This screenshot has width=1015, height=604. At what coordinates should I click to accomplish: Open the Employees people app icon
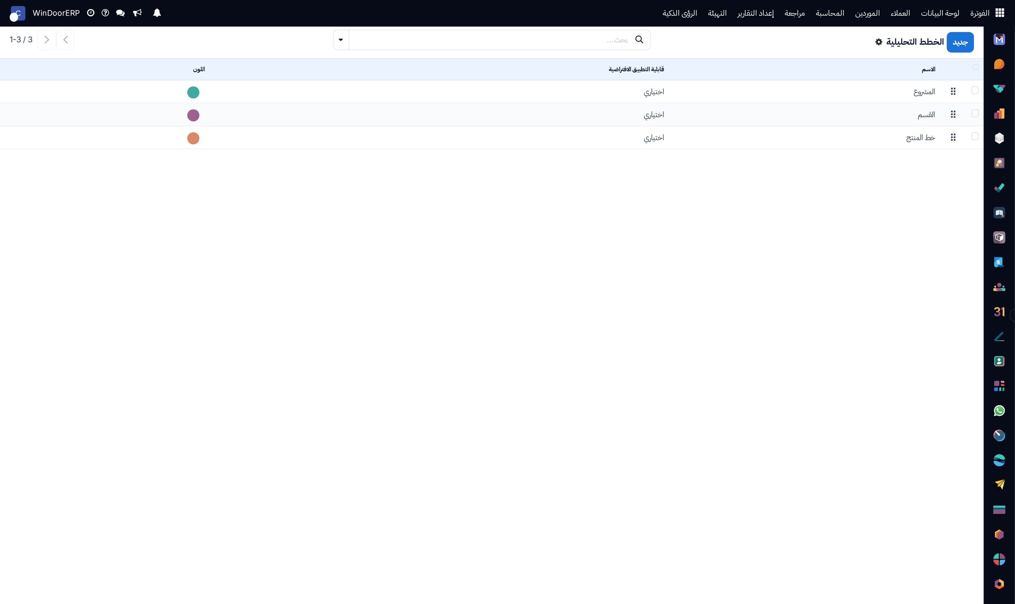click(999, 287)
